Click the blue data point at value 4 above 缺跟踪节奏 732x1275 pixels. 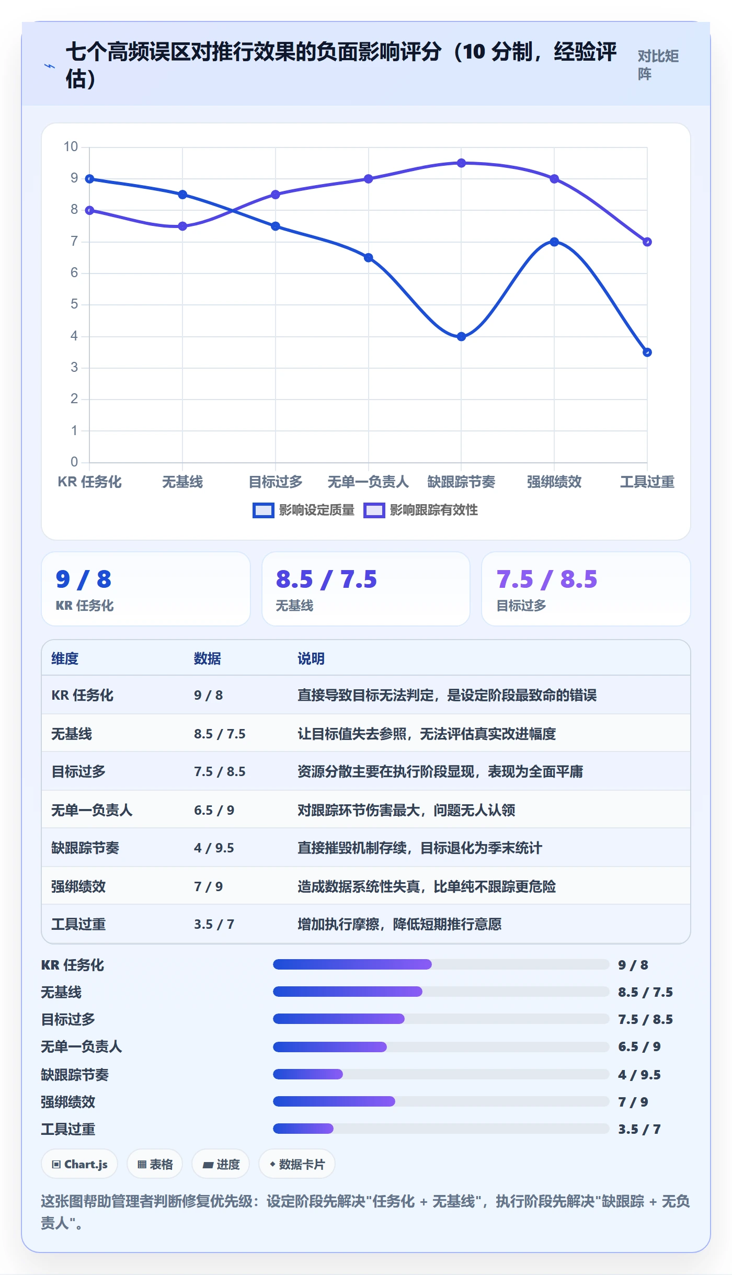tap(461, 337)
